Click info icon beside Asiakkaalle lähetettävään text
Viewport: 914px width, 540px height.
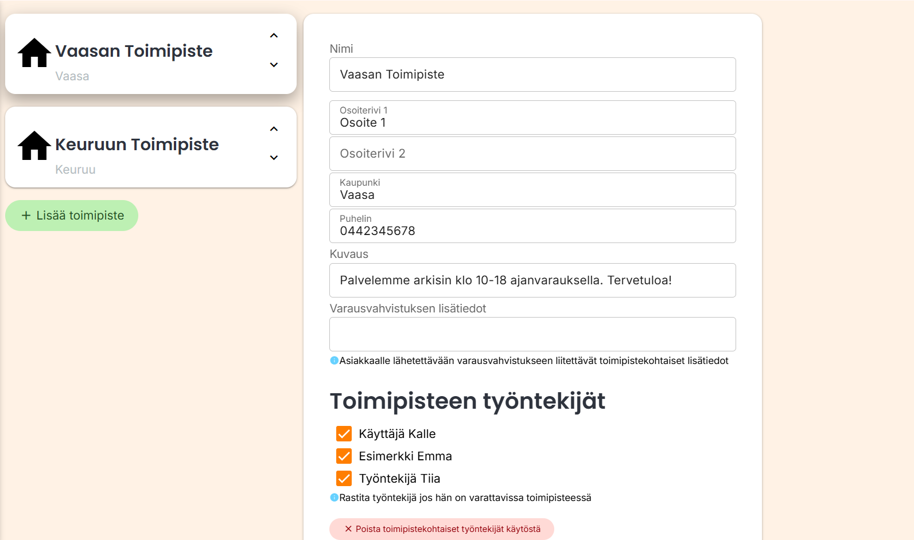(x=334, y=361)
